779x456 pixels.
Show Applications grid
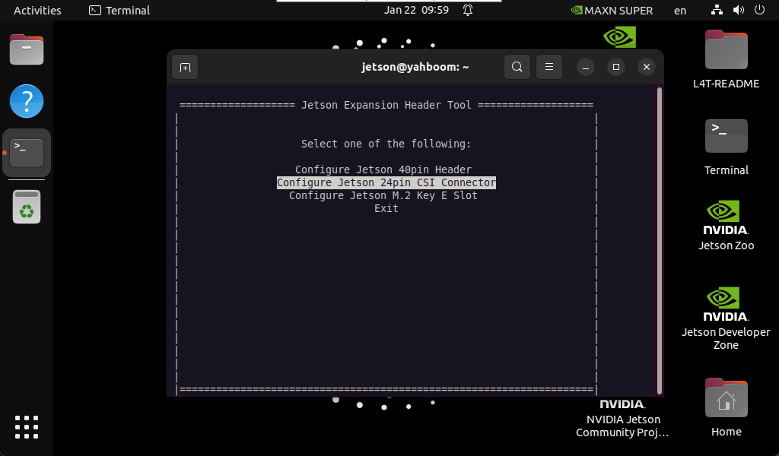tap(27, 426)
